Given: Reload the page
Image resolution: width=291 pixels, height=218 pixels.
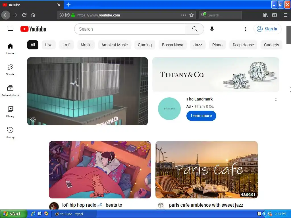Looking at the screenshot, I should click(24, 15).
